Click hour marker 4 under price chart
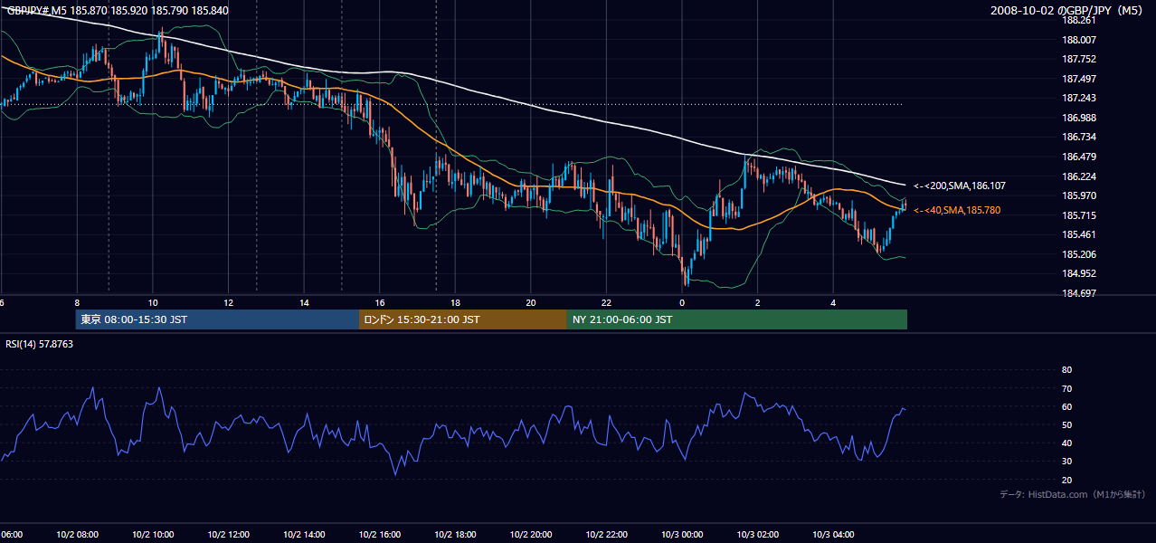The width and height of the screenshot is (1156, 543). pos(833,302)
